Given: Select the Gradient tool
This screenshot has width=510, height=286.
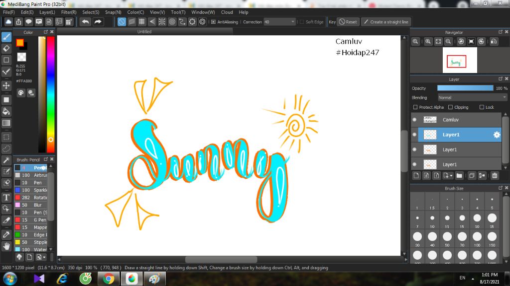Looking at the screenshot, I should pyautogui.click(x=6, y=123).
